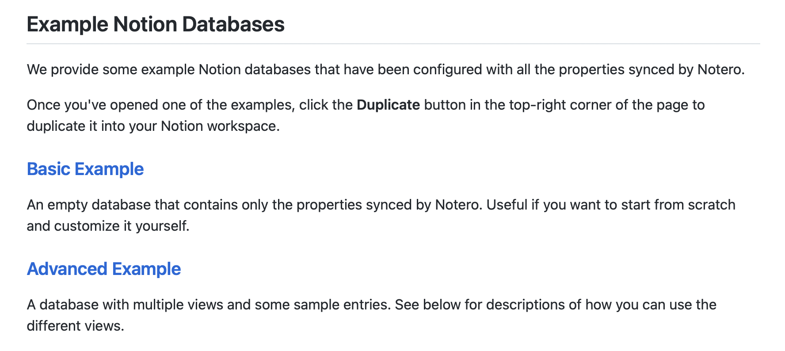Click the words and customize it yourself

[x=108, y=226]
